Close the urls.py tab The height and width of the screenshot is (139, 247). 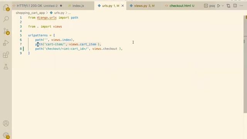(x=123, y=6)
